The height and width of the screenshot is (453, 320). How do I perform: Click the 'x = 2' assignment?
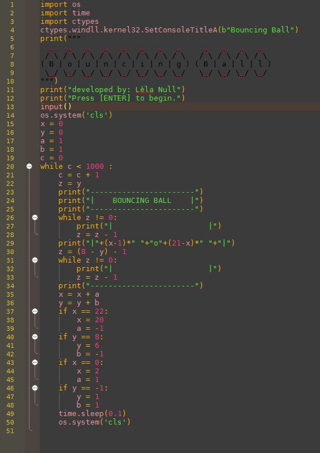(x=88, y=371)
